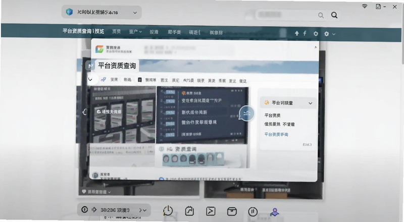The height and width of the screenshot is (222, 404).
Task: Open the 平台资质查询 title in the nav bar
Action: click(x=83, y=31)
